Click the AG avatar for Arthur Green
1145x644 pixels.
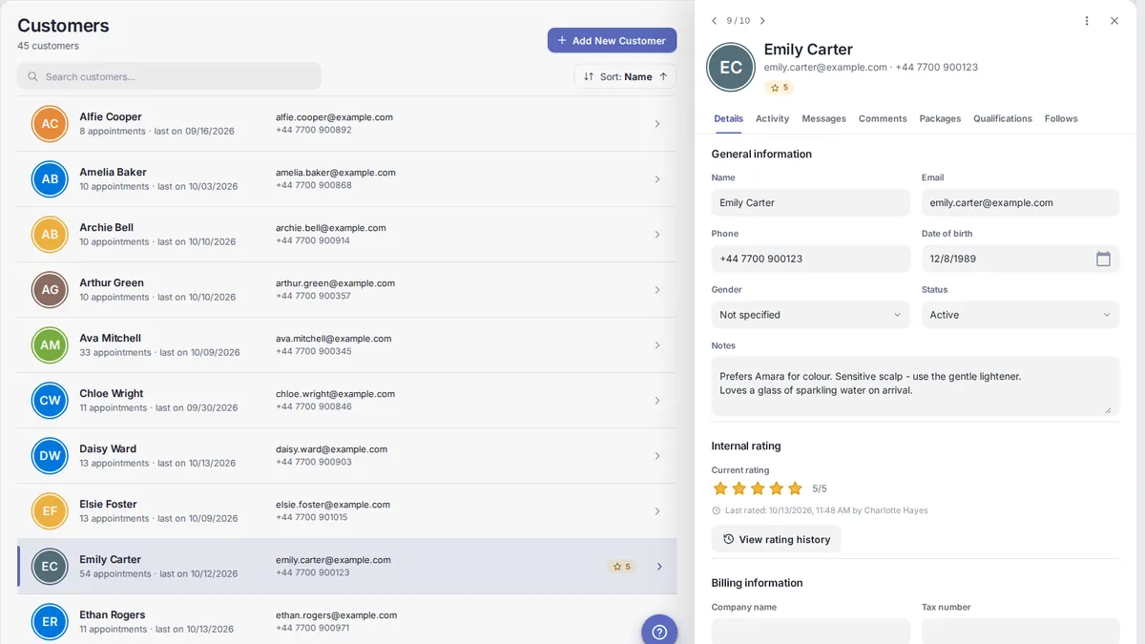click(50, 290)
